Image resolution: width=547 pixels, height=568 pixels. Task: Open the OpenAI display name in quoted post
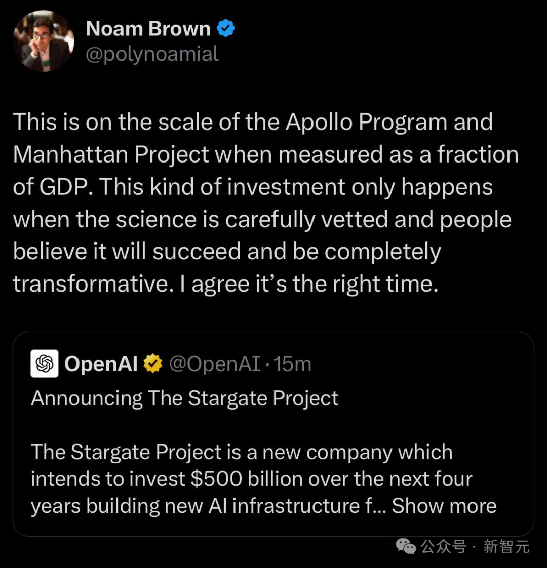101,363
